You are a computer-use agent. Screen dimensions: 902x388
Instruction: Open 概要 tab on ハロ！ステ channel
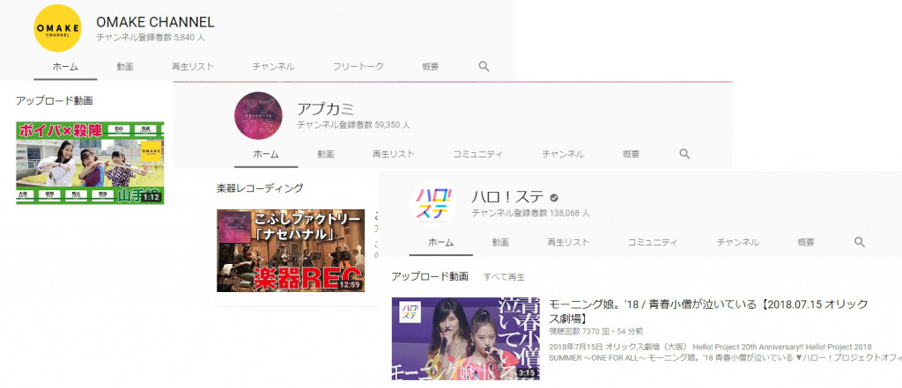pos(806,242)
